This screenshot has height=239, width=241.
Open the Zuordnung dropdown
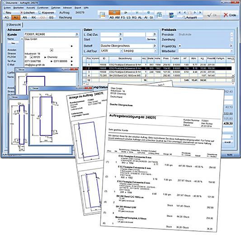[232, 39]
